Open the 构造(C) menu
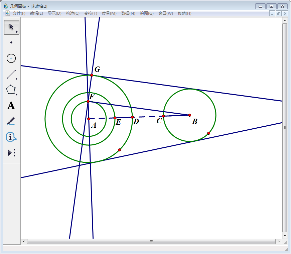The image size is (291, 254). click(72, 13)
